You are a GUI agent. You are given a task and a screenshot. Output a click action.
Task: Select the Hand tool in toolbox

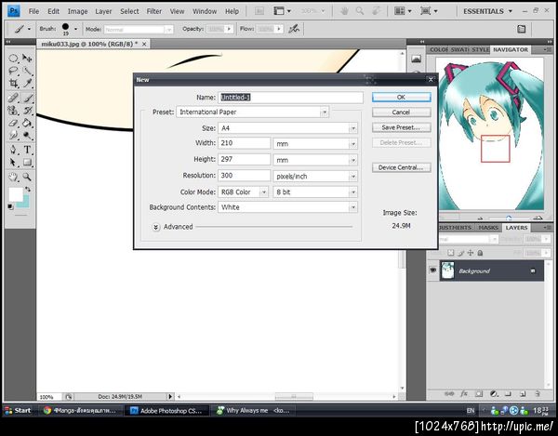point(13,177)
